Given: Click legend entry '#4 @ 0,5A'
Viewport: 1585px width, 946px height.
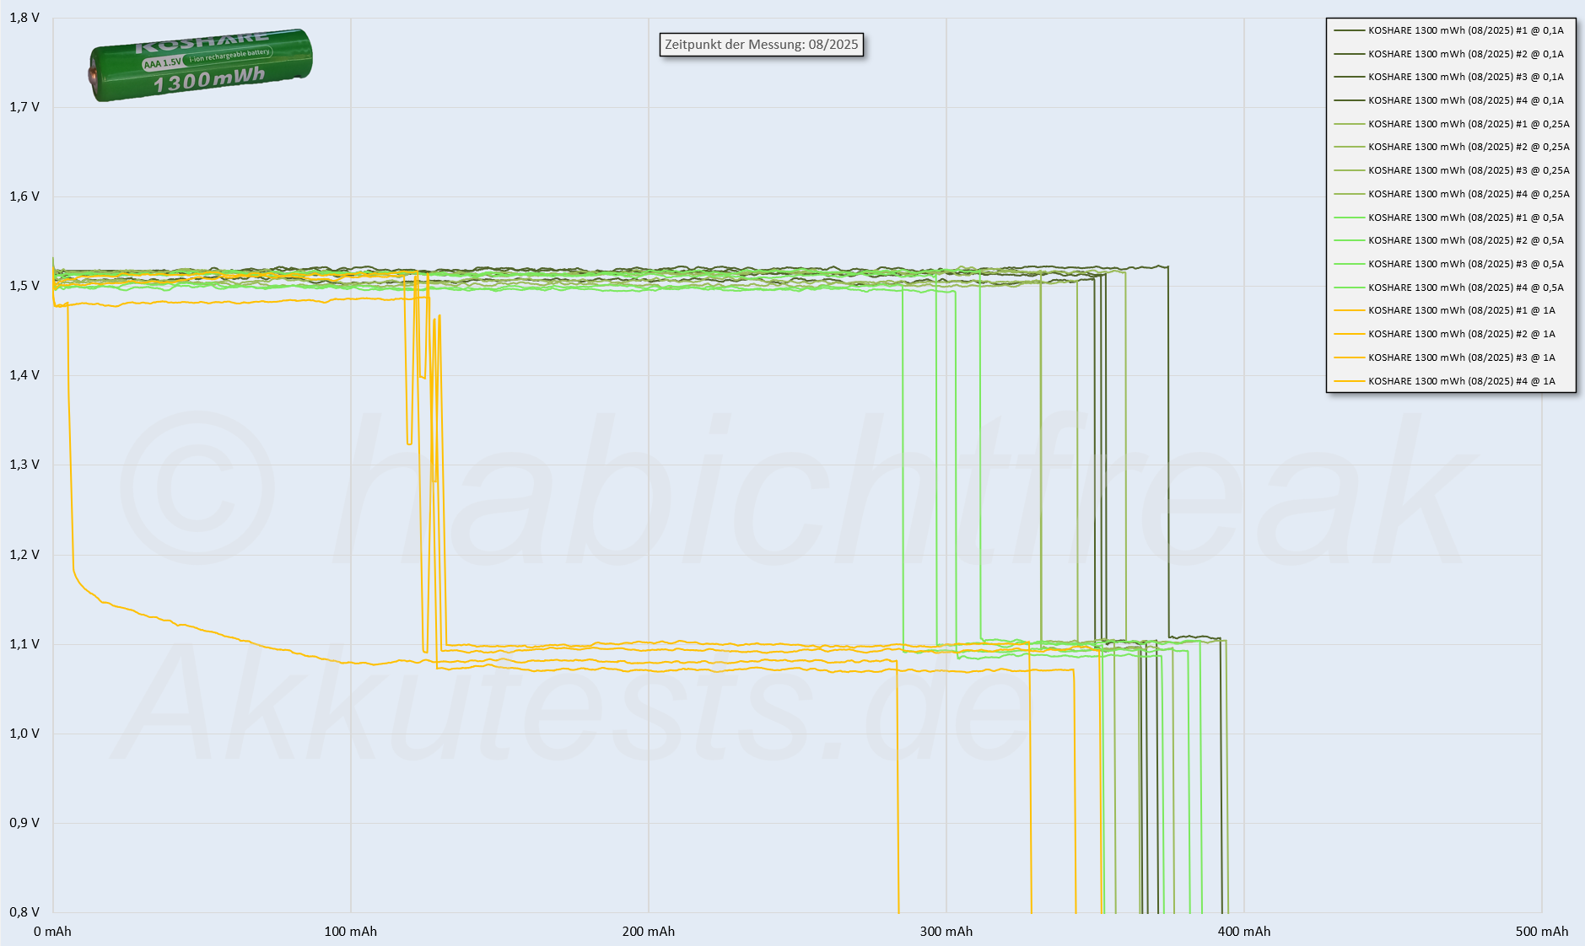Looking at the screenshot, I should point(1451,288).
